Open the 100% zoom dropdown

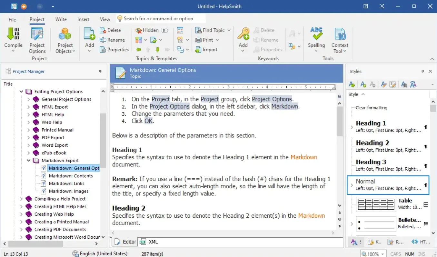pos(383,254)
